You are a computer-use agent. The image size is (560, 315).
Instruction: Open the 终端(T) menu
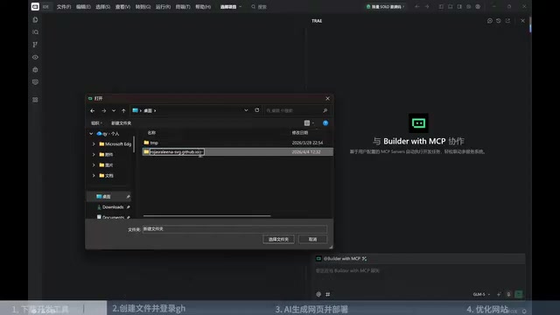tap(183, 7)
